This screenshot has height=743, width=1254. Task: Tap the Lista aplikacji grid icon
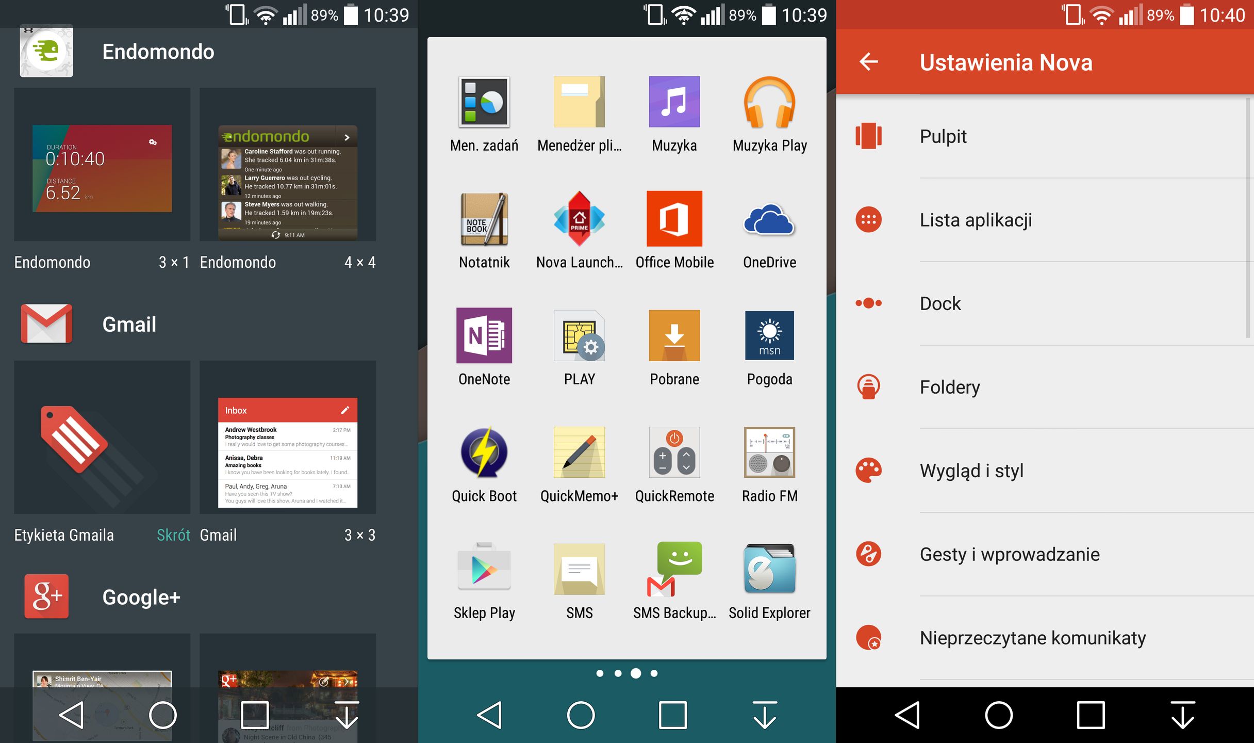click(x=868, y=219)
